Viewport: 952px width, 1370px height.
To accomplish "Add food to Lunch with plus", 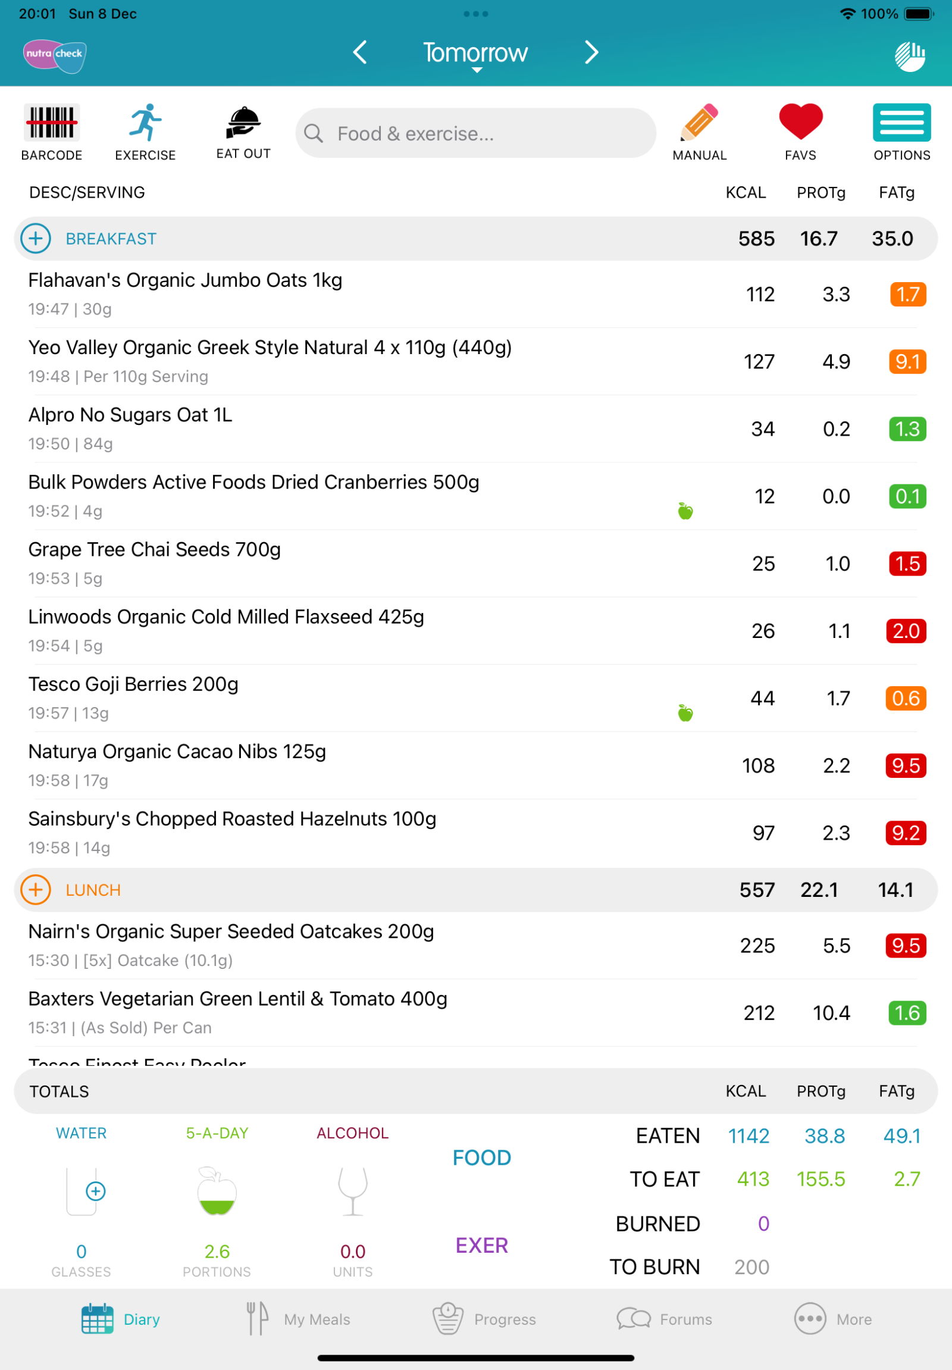I will point(36,890).
